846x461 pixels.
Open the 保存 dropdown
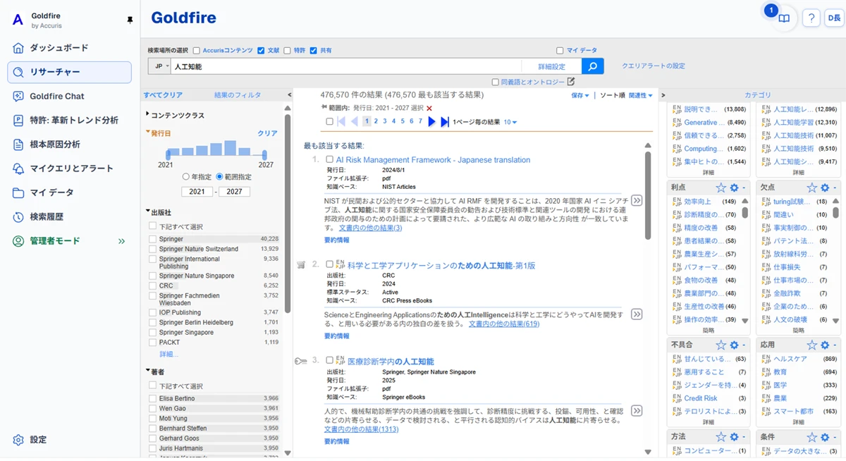click(x=581, y=95)
